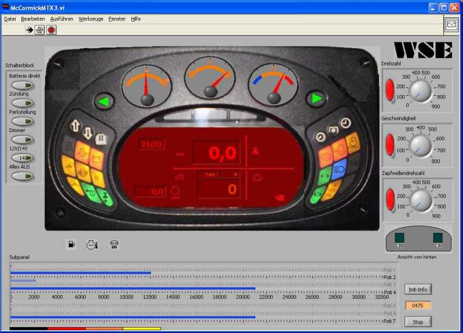Minimize the McCormickMTX3.vi window
The height and width of the screenshot is (333, 463).
click(433, 8)
